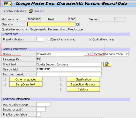
Task: Uncheck the Qualitative charac. checkbox
Action: coord(90,39)
